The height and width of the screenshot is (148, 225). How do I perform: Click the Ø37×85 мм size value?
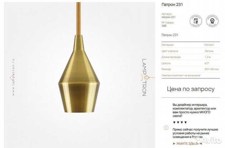click(212, 69)
